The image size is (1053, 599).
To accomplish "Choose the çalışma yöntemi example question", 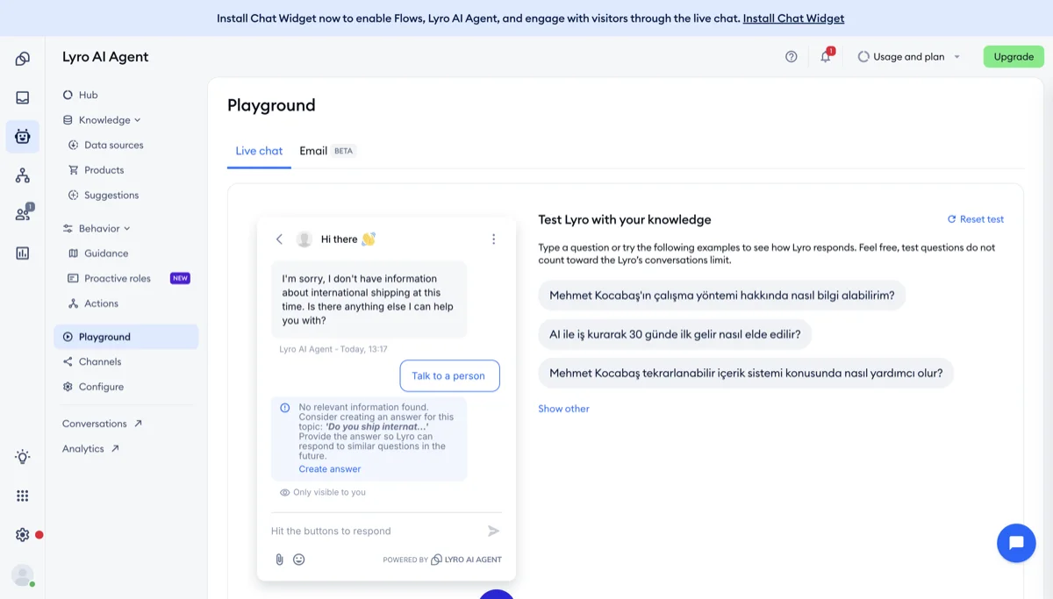I will (722, 296).
